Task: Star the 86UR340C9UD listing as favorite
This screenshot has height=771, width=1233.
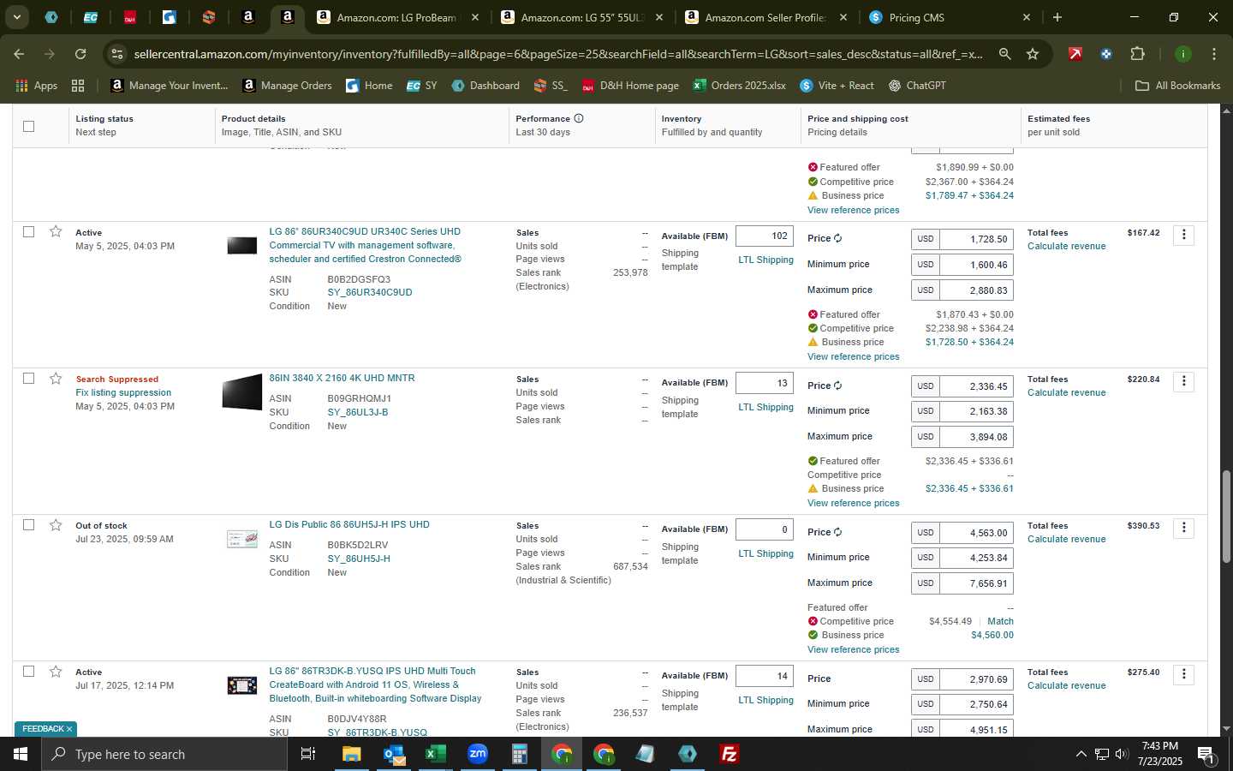Action: (56, 231)
